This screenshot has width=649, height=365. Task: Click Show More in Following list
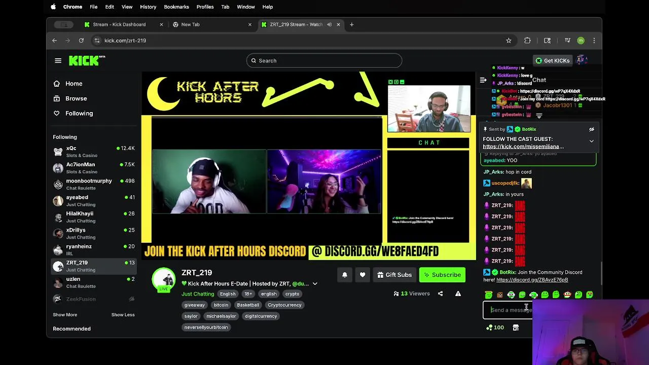(x=65, y=315)
